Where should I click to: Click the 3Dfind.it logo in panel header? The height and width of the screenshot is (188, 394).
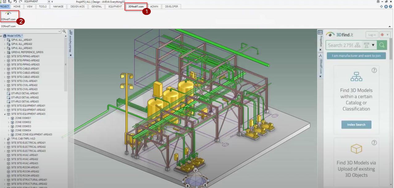click(340, 35)
